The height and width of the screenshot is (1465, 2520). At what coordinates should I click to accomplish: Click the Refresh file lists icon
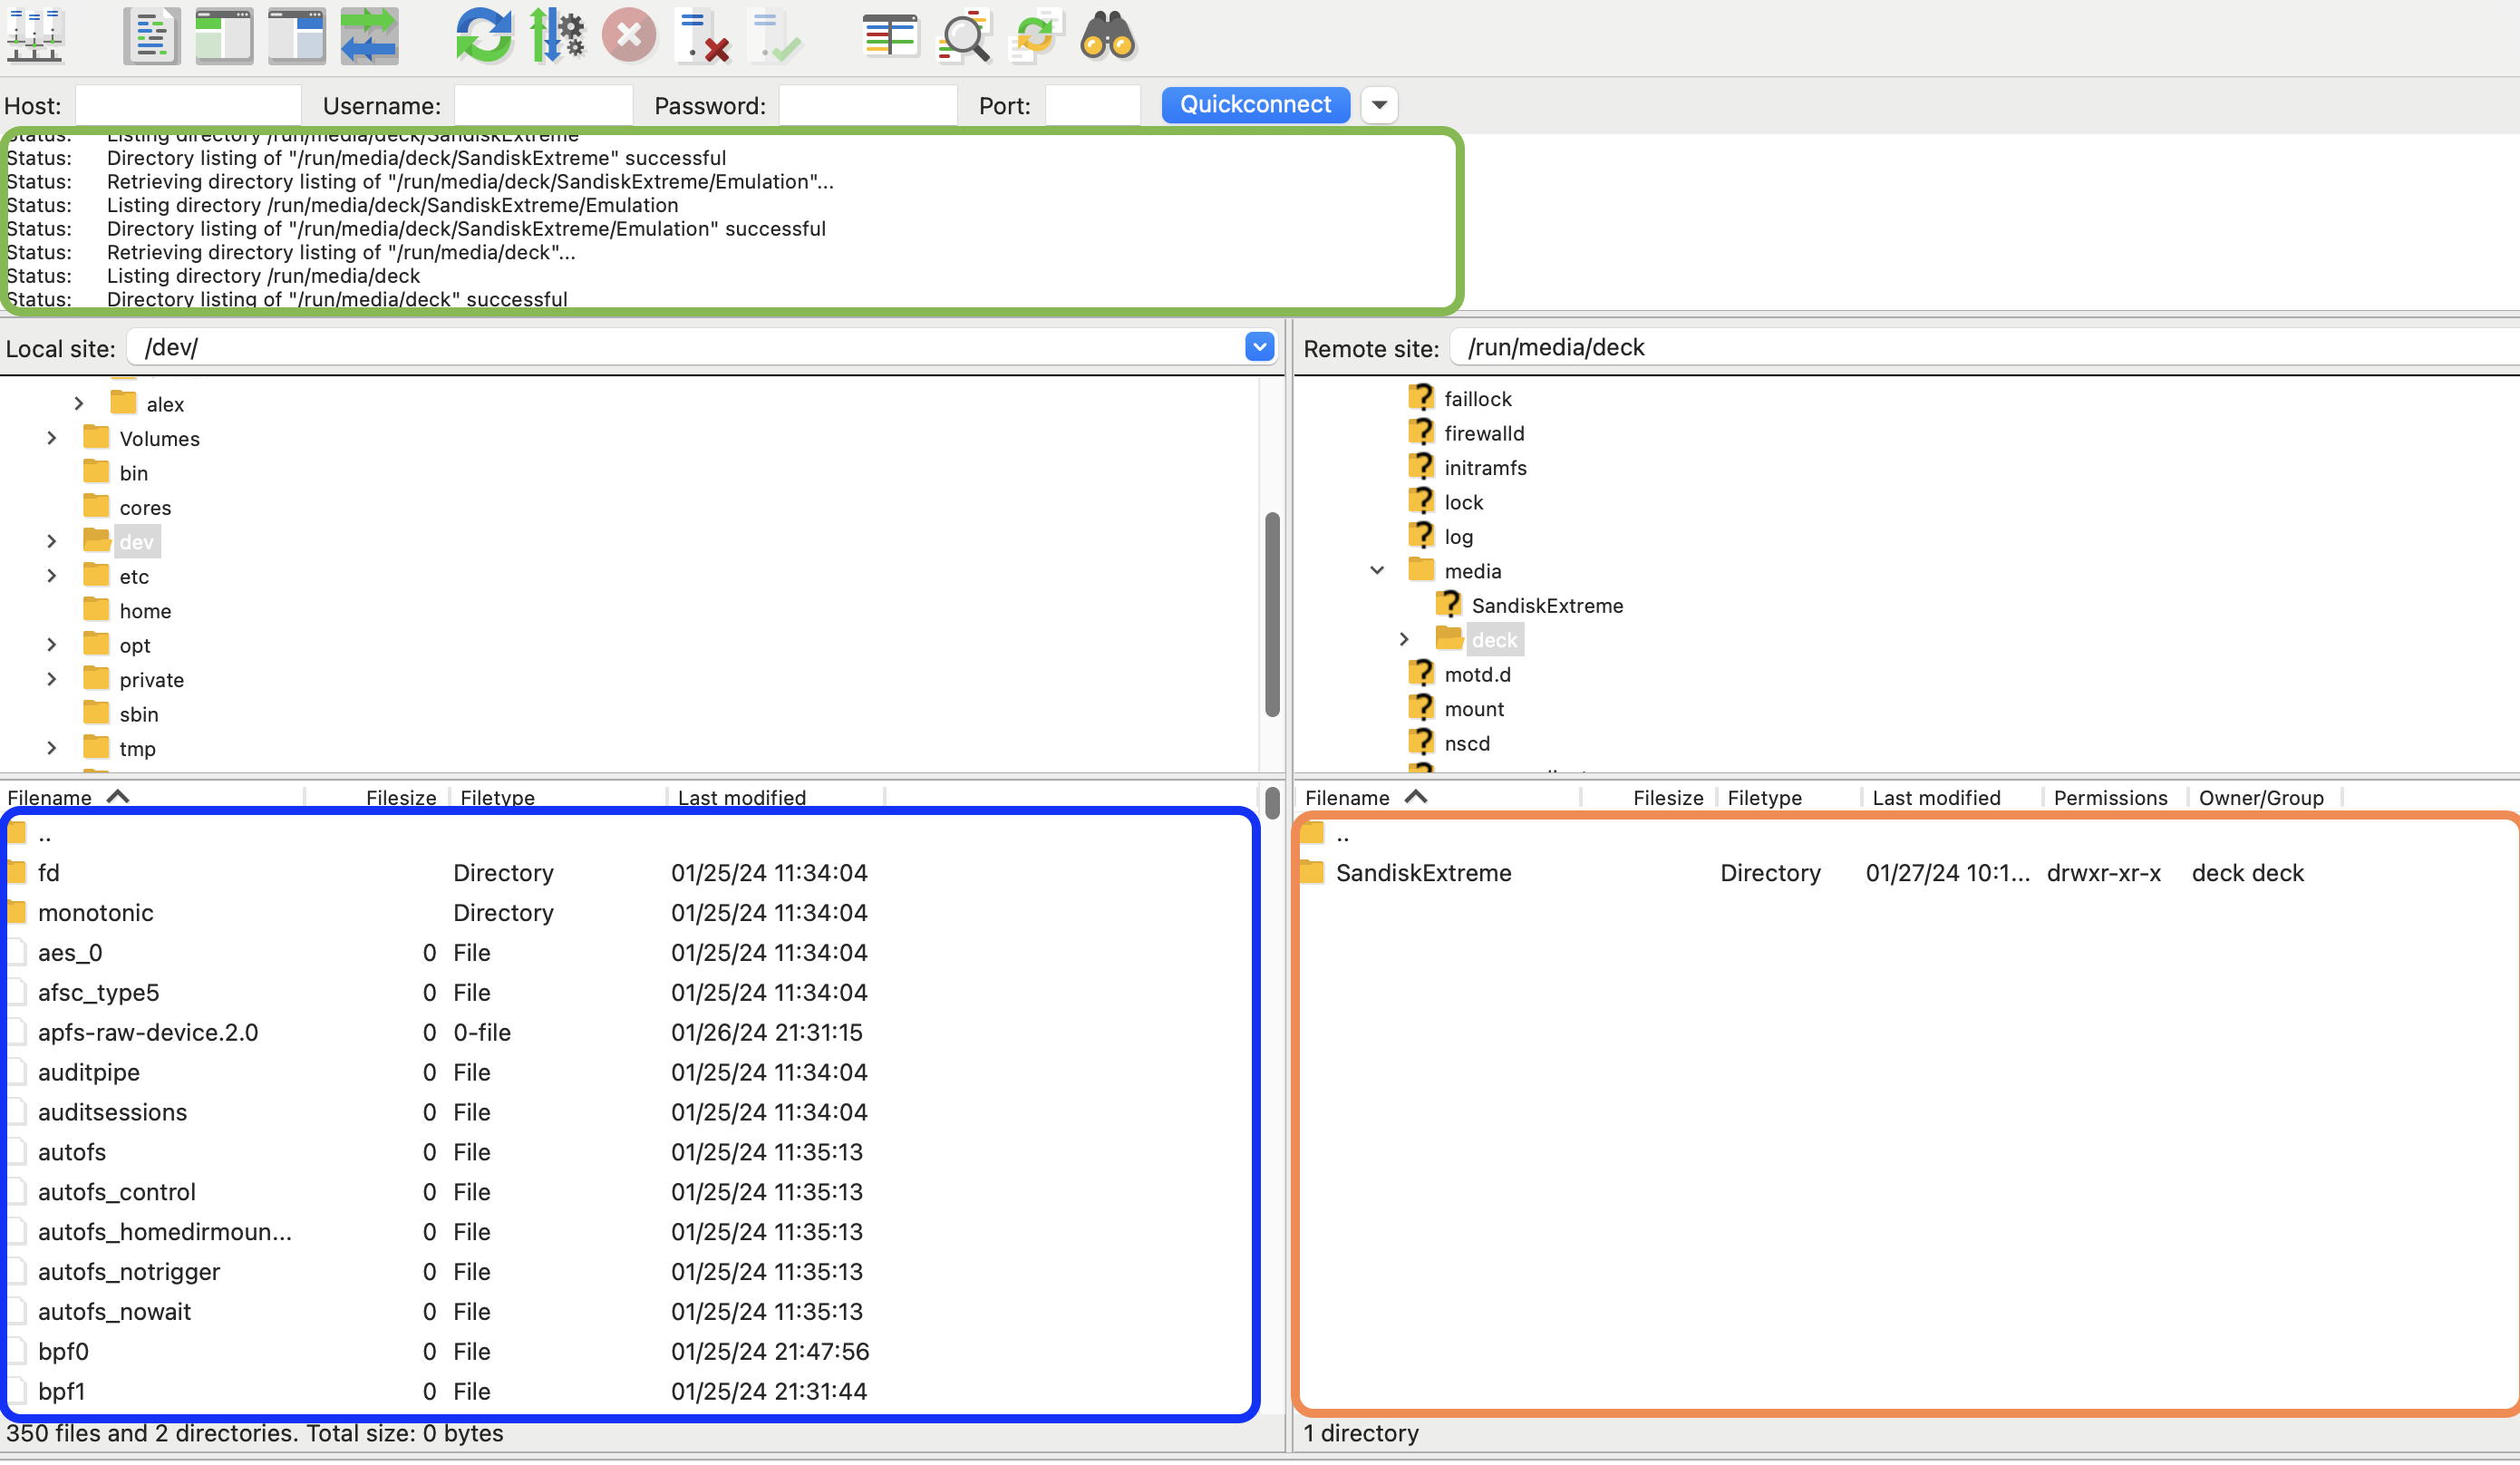coord(484,36)
